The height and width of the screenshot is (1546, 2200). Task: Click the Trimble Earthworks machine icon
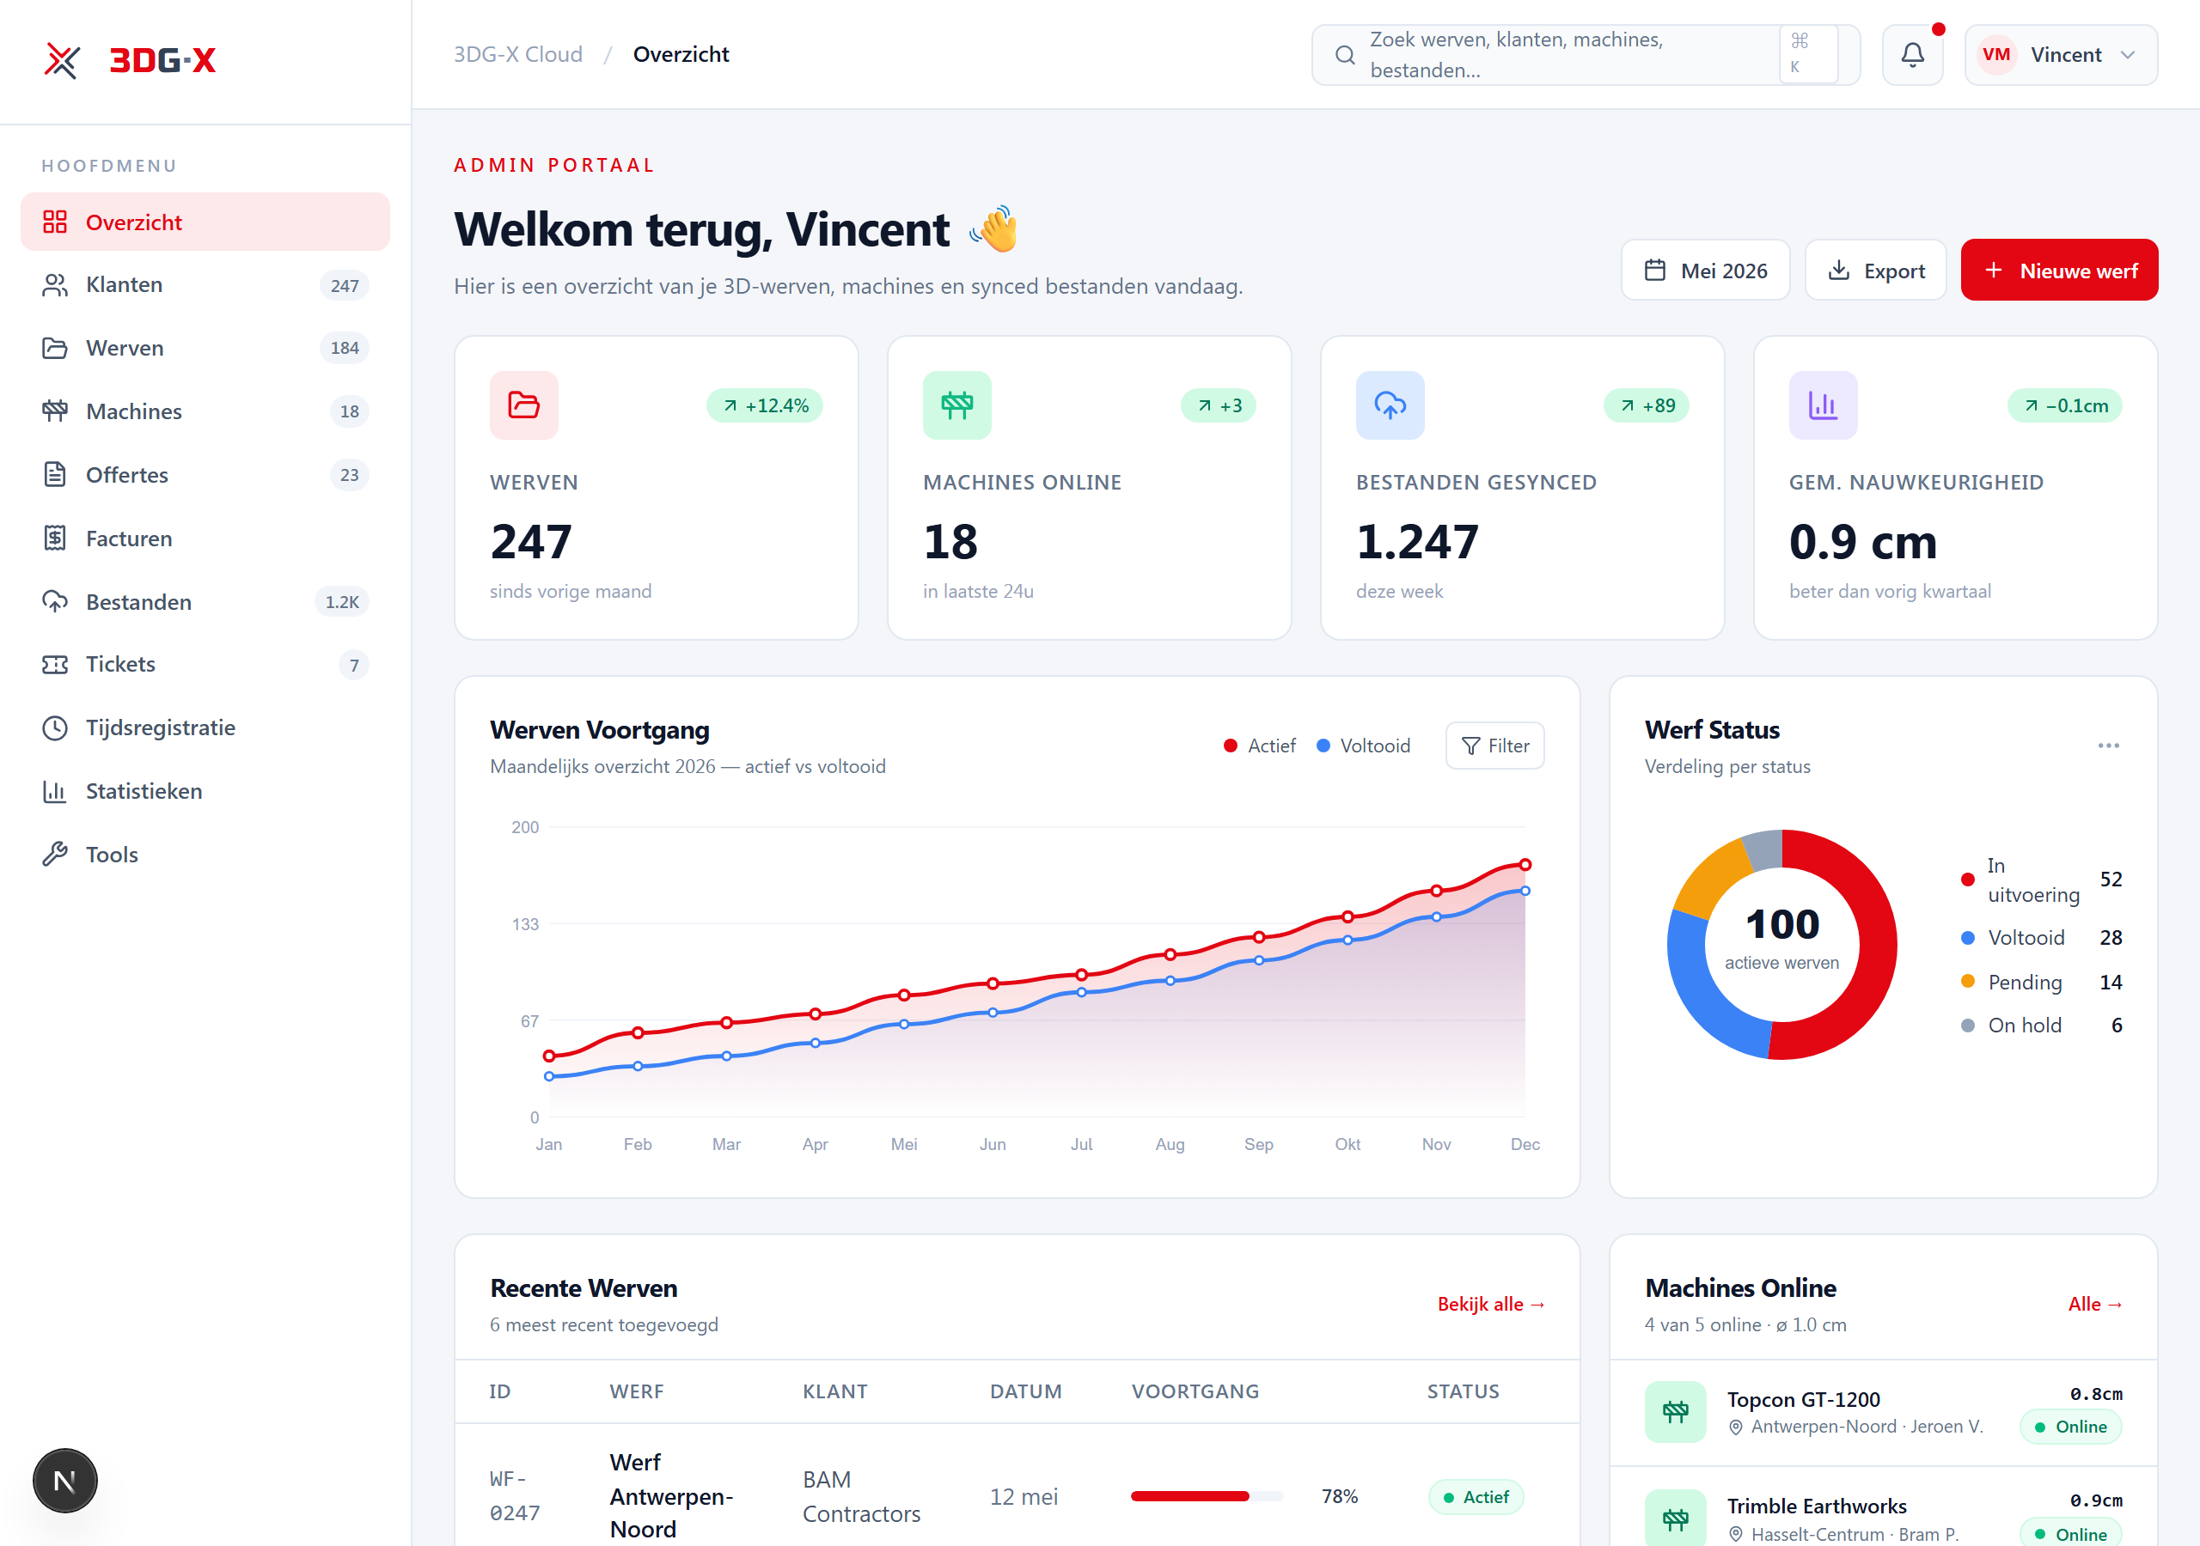[x=1675, y=1519]
